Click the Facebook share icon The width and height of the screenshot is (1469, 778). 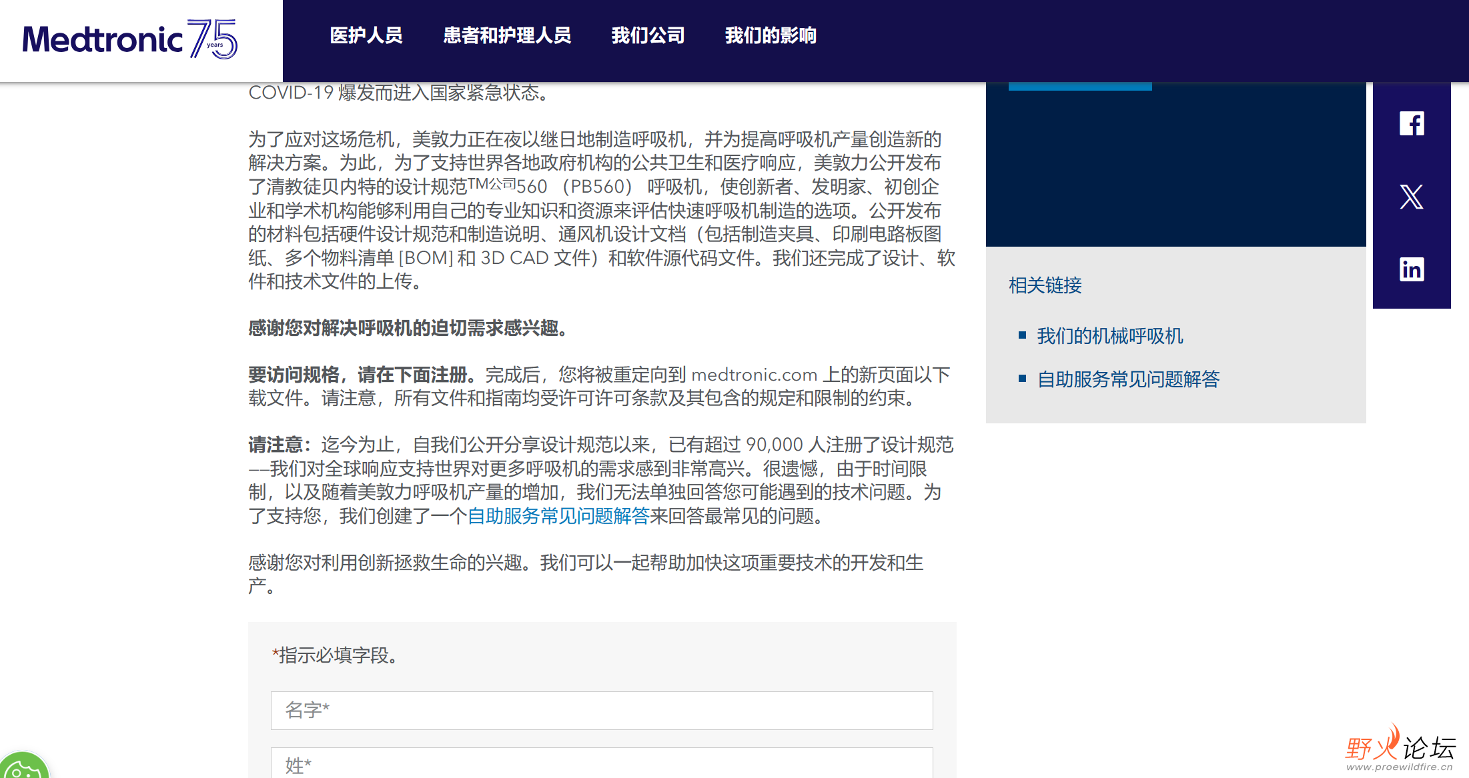click(1411, 124)
